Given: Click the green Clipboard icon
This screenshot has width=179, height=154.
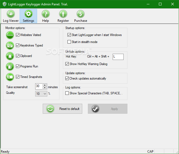Looking at the screenshot, I should (10, 56).
